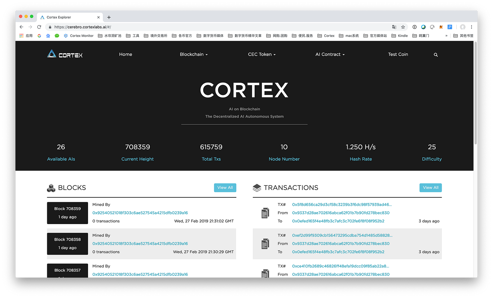Click the Node Number stat label
Image resolution: width=493 pixels, height=298 pixels.
(x=284, y=159)
